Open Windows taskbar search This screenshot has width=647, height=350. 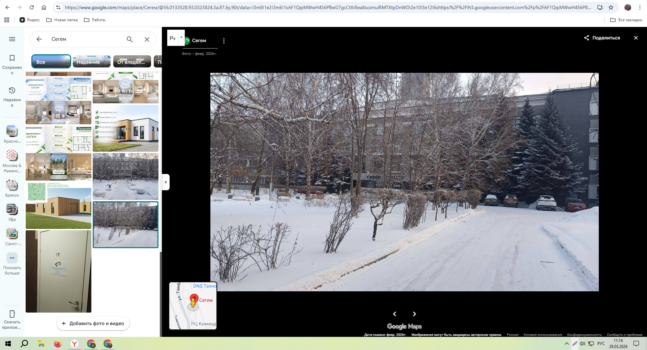coord(24,344)
